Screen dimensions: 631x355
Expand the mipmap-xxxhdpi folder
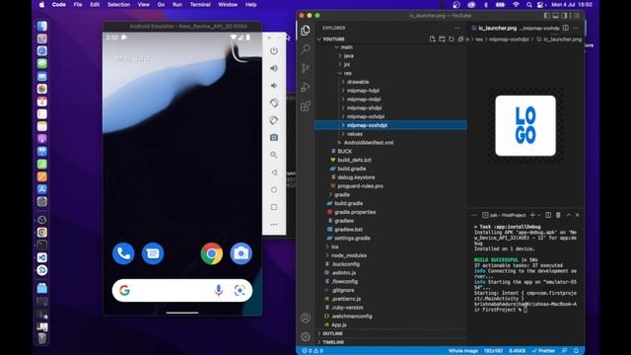(x=390, y=125)
